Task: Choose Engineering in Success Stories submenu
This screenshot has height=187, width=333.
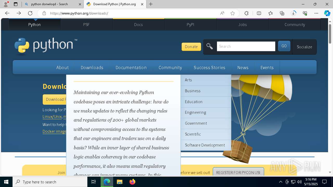Action: [x=206, y=112]
